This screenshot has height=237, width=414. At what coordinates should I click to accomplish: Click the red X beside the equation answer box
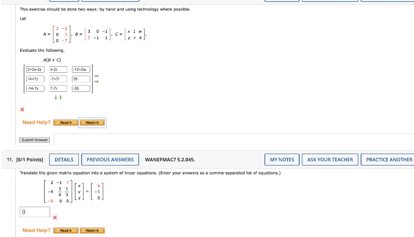point(54,217)
